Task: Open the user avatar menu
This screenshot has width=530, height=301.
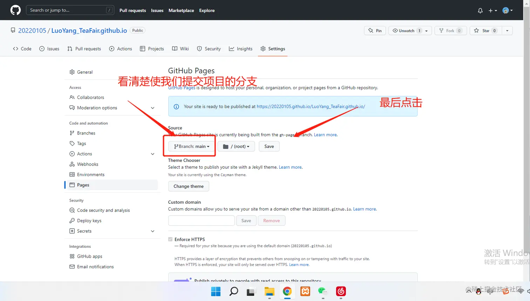Action: pos(507,10)
